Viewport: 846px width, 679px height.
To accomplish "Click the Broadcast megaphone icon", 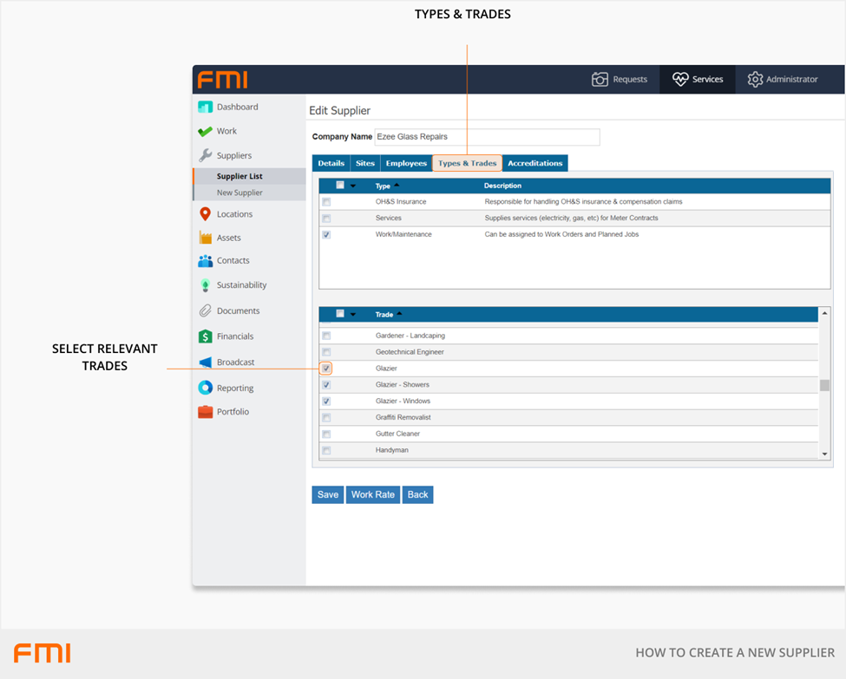I will (x=205, y=362).
